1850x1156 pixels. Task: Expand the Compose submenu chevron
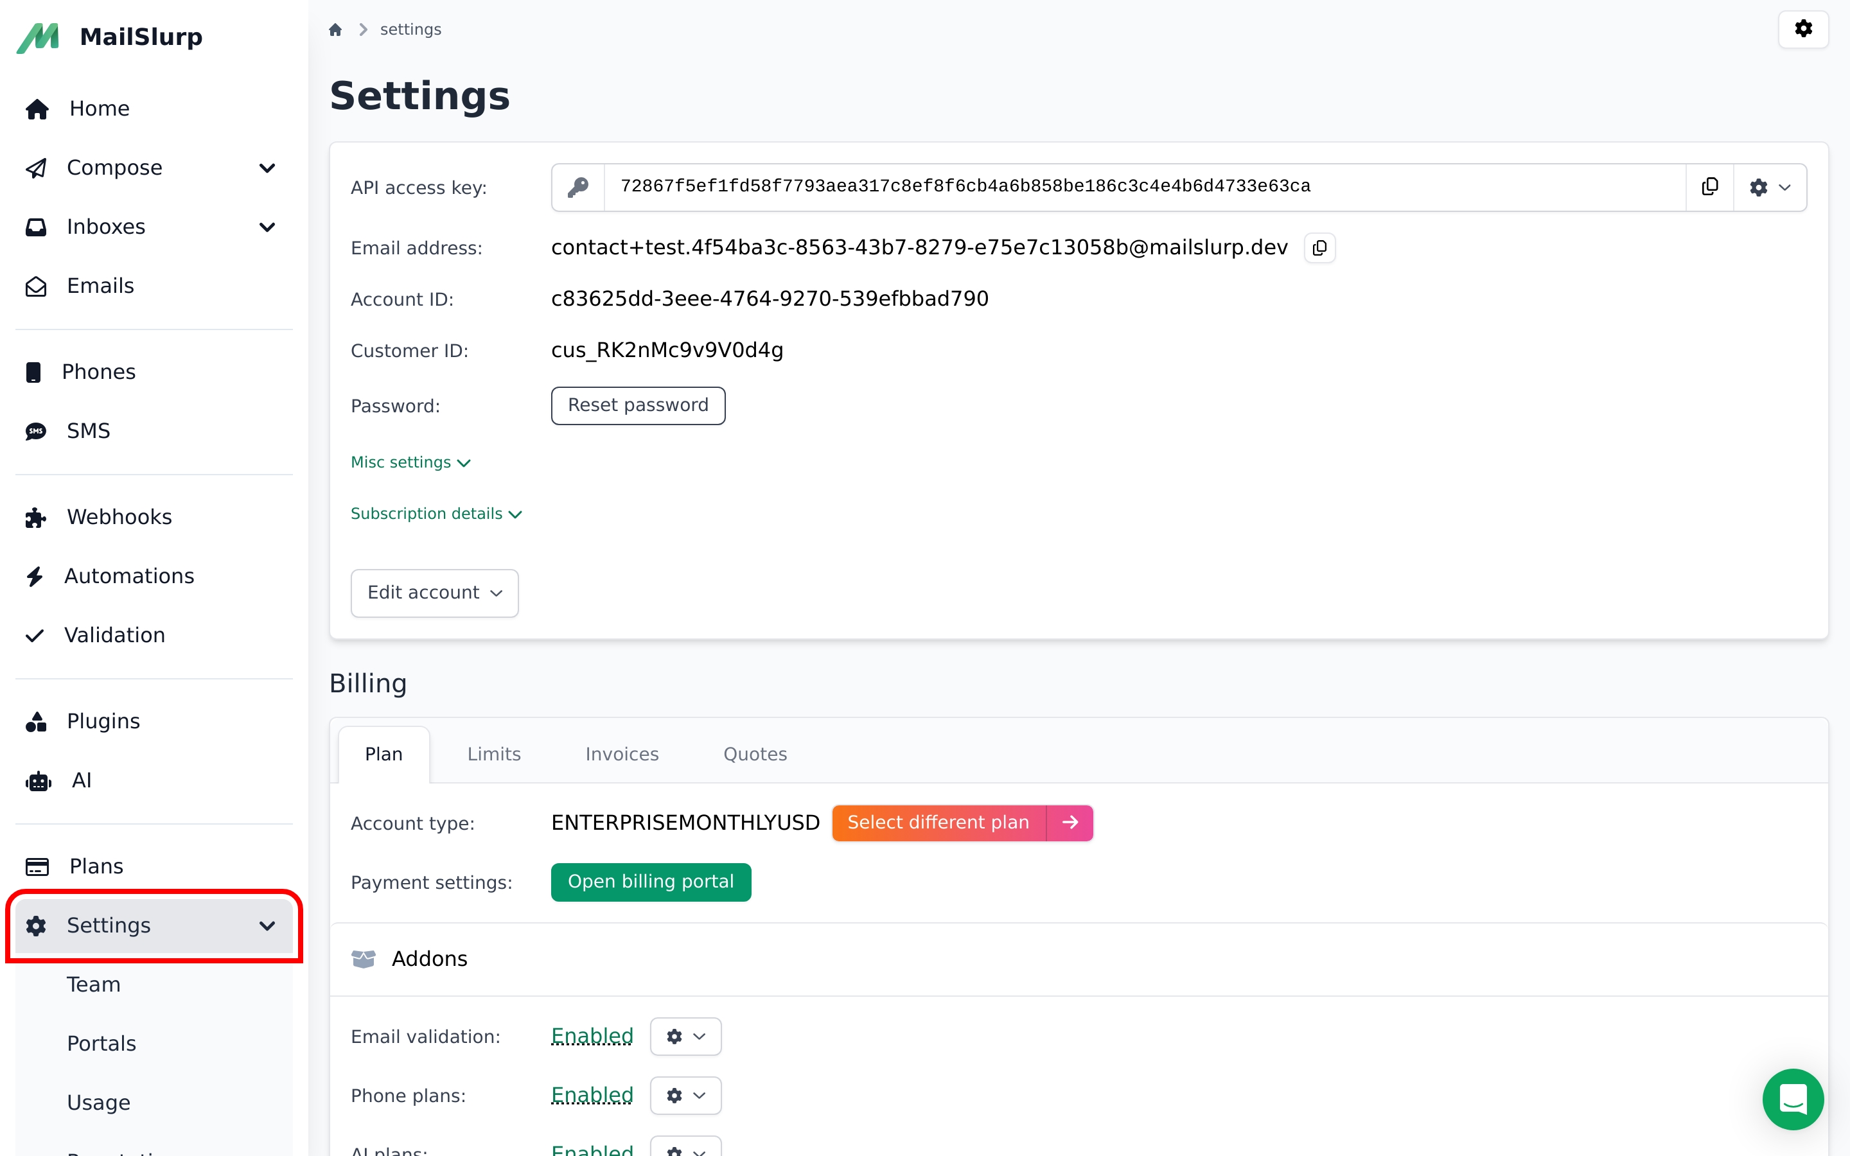point(267,168)
